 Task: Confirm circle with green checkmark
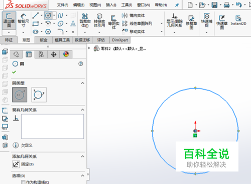14,72
